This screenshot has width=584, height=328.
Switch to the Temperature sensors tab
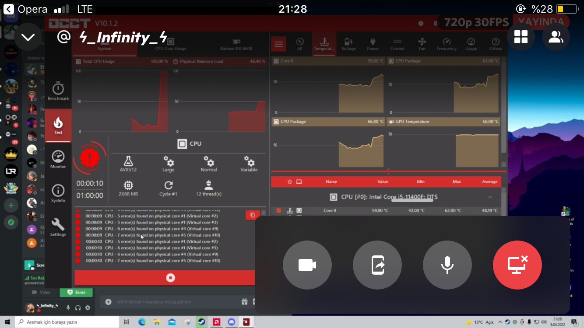[324, 44]
